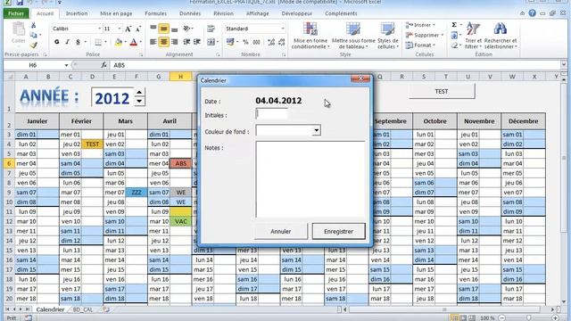Open font size 11 dropdown
This screenshot has height=321, width=571.
(119, 29)
